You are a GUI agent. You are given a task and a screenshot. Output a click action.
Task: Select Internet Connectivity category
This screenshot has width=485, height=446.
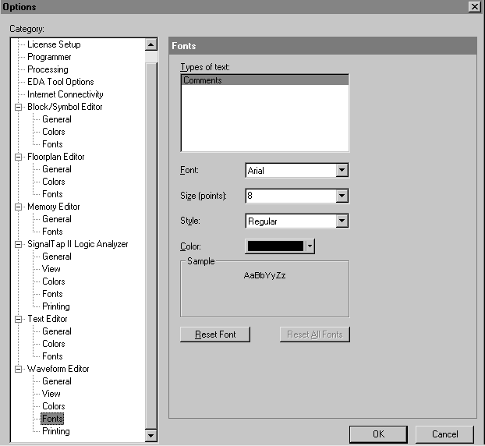pos(65,94)
